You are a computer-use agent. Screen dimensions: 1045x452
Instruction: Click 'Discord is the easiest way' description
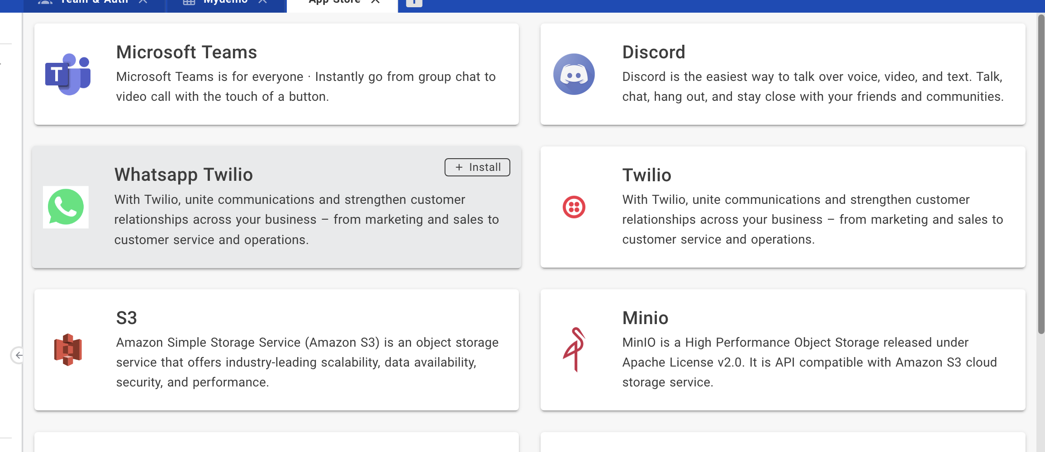tap(813, 87)
